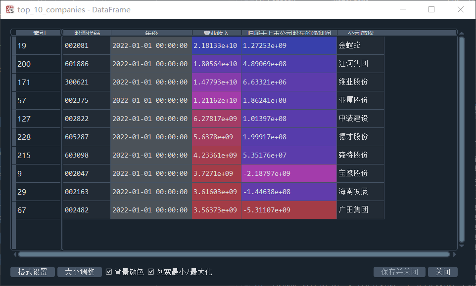Viewport: 476px width, 286px height.
Task: Click the vertical scrollbar handle
Action: (462, 139)
